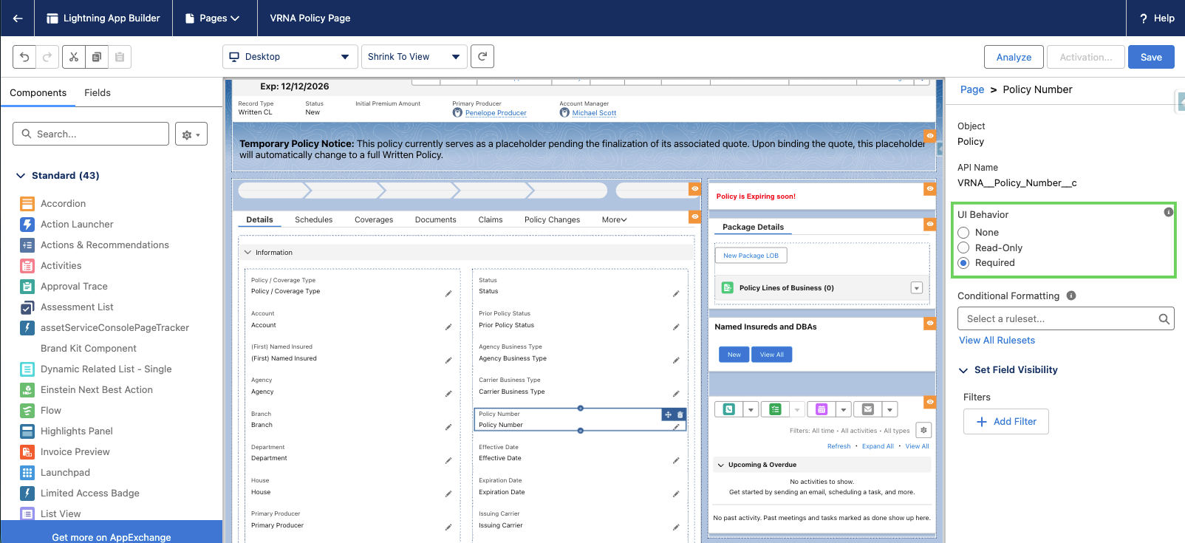Click the Einstein Next Best Action icon
The width and height of the screenshot is (1185, 543).
pyautogui.click(x=27, y=390)
